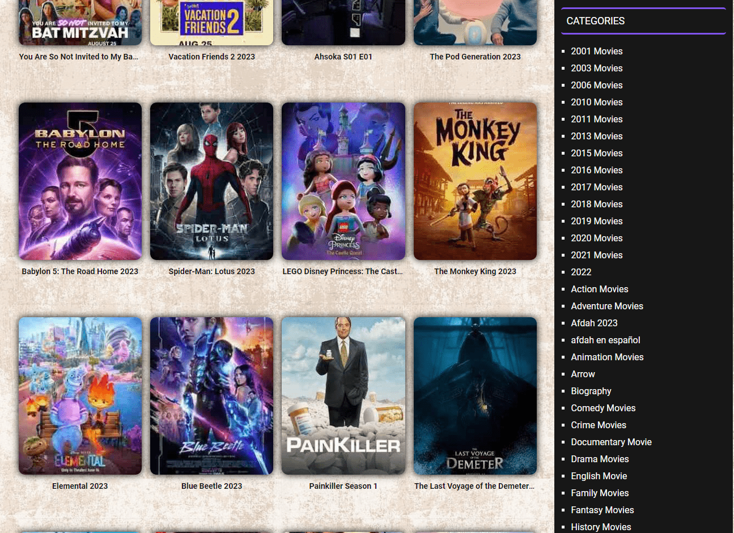Open the Painkiller poster

tap(343, 396)
